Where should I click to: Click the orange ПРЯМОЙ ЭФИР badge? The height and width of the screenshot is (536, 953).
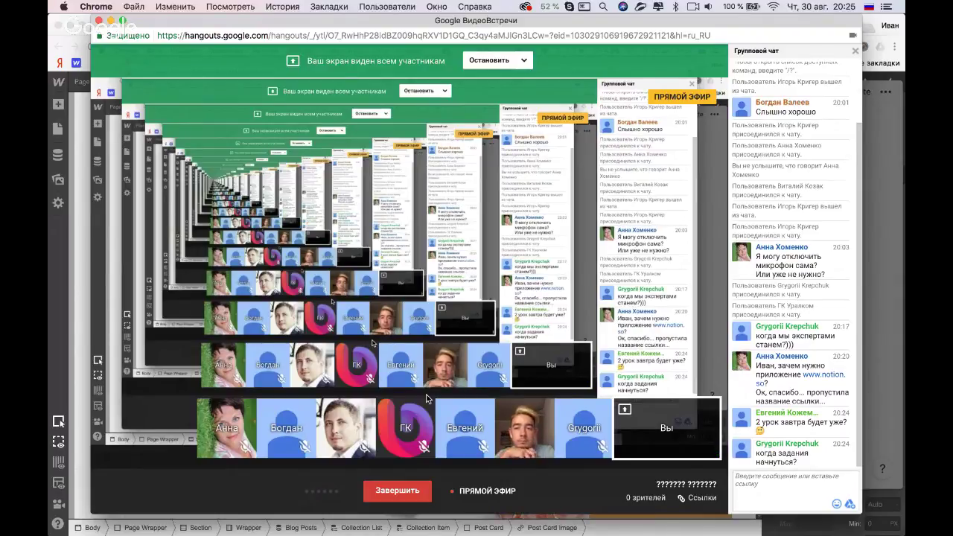coord(683,97)
